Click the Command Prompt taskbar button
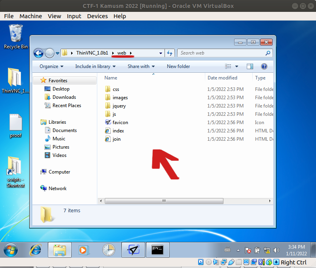Viewport: 316px width, 268px height. click(x=157, y=250)
